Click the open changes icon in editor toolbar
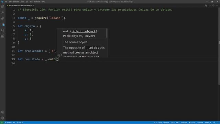 coord(206,6)
